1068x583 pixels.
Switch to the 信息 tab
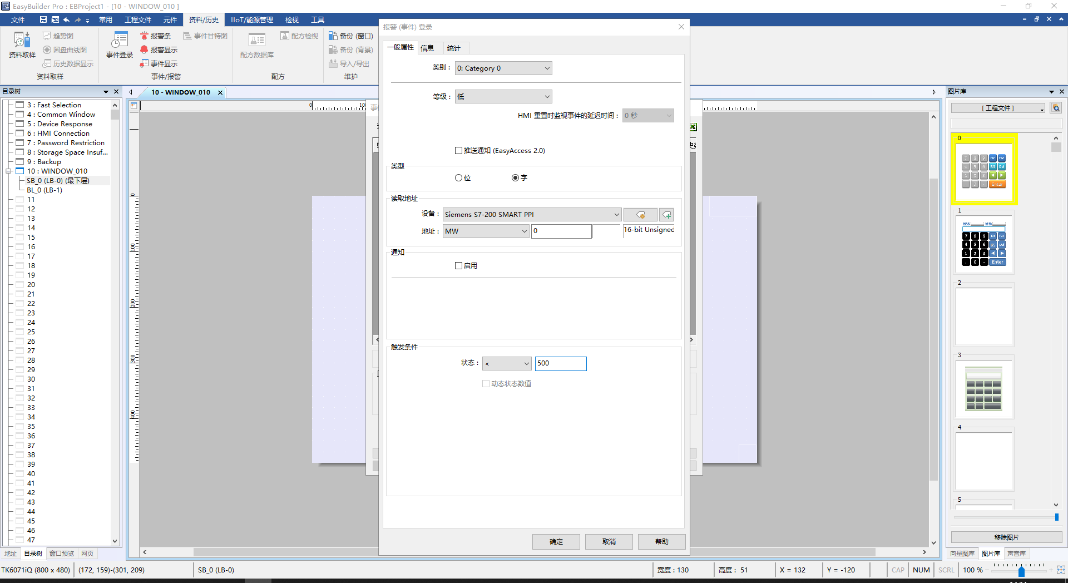click(427, 48)
